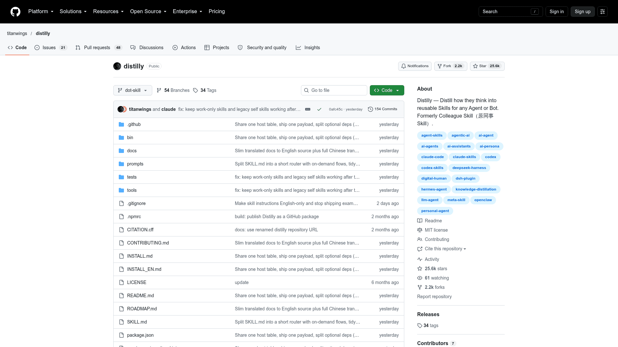View the commit checks status checkmark
This screenshot has height=347, width=618.
[x=319, y=109]
